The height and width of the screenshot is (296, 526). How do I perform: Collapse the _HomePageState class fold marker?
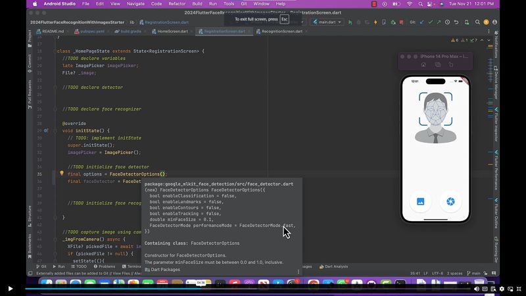(55, 51)
